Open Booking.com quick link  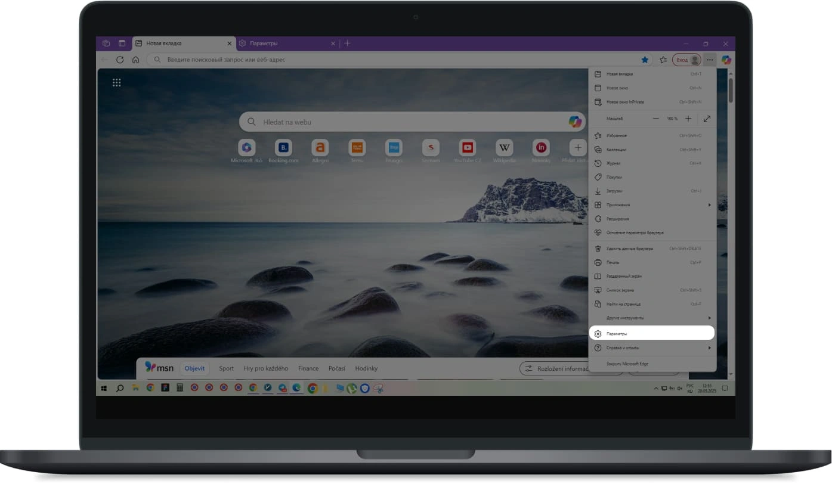(x=283, y=152)
